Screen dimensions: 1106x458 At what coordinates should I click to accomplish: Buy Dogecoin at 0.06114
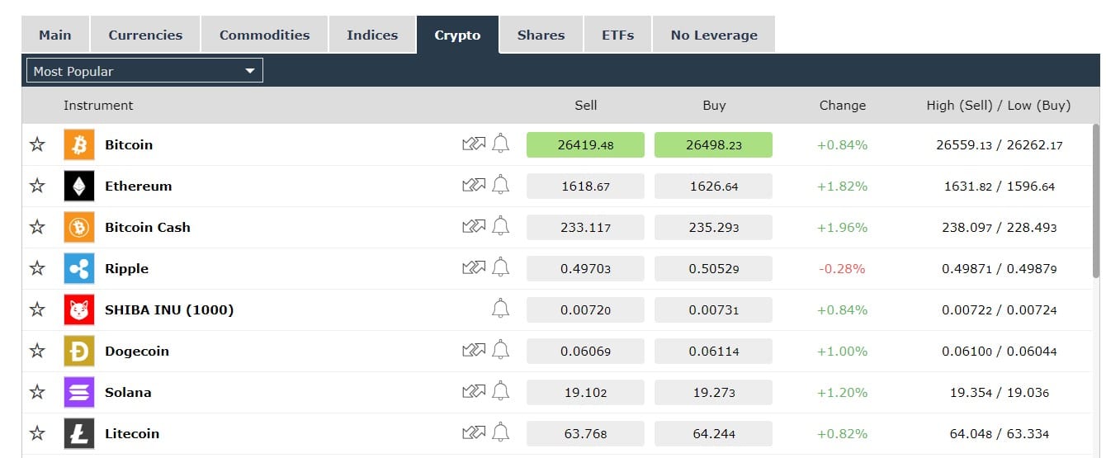pyautogui.click(x=713, y=351)
